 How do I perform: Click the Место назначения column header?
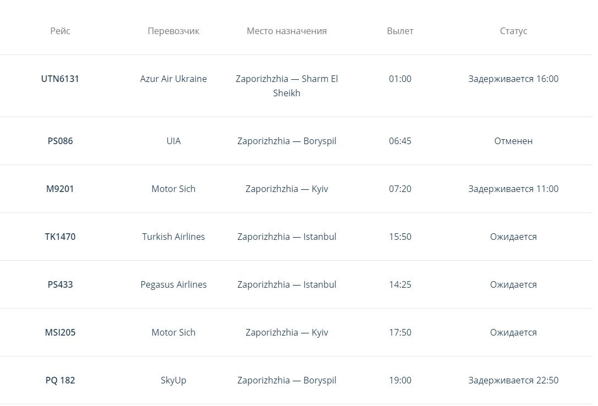[x=287, y=31]
